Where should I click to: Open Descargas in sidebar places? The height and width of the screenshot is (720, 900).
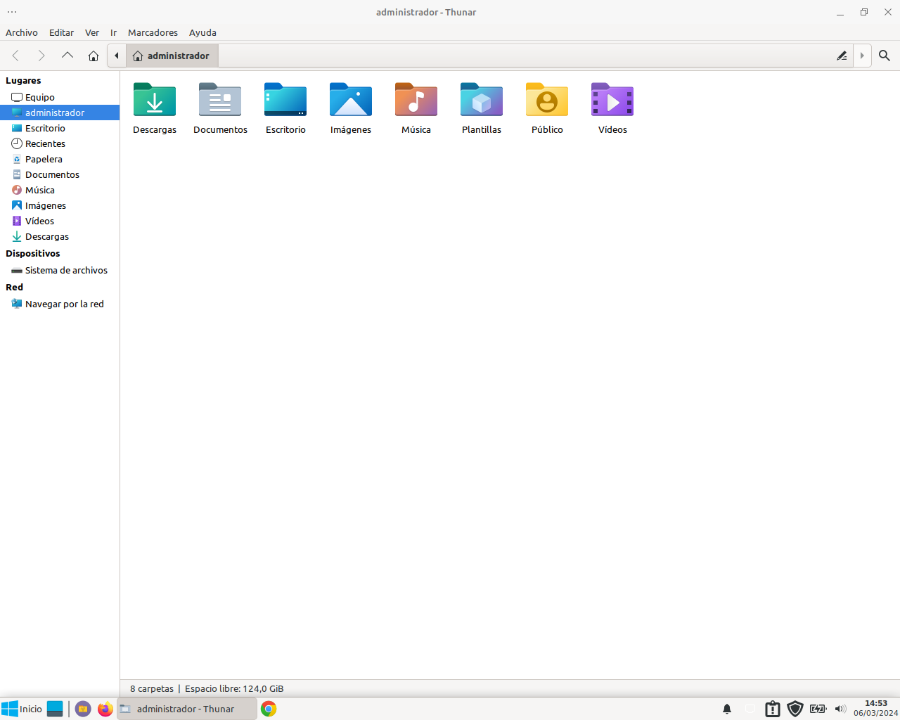(60, 236)
